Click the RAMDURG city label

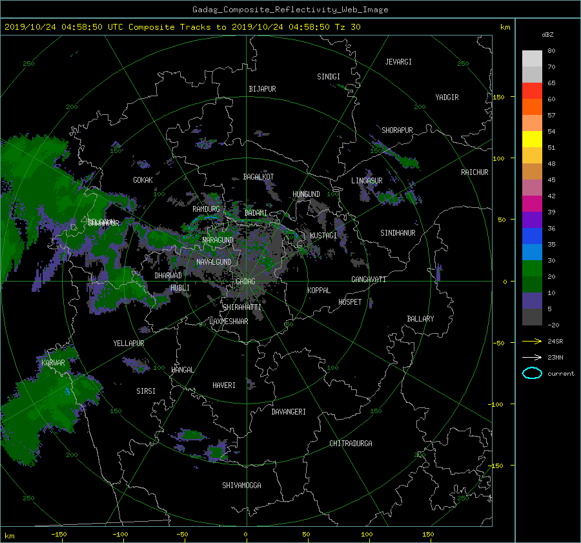[x=206, y=209]
